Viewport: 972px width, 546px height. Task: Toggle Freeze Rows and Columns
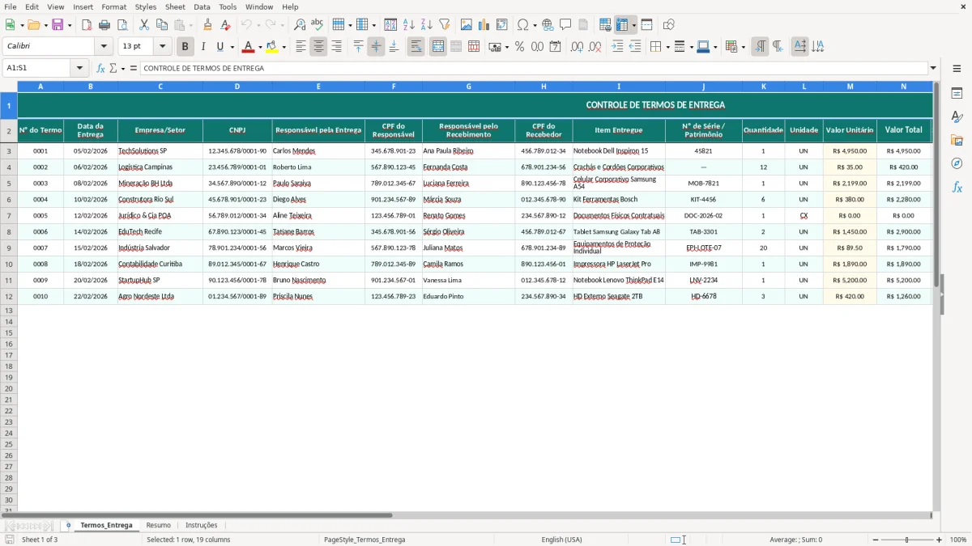point(622,25)
